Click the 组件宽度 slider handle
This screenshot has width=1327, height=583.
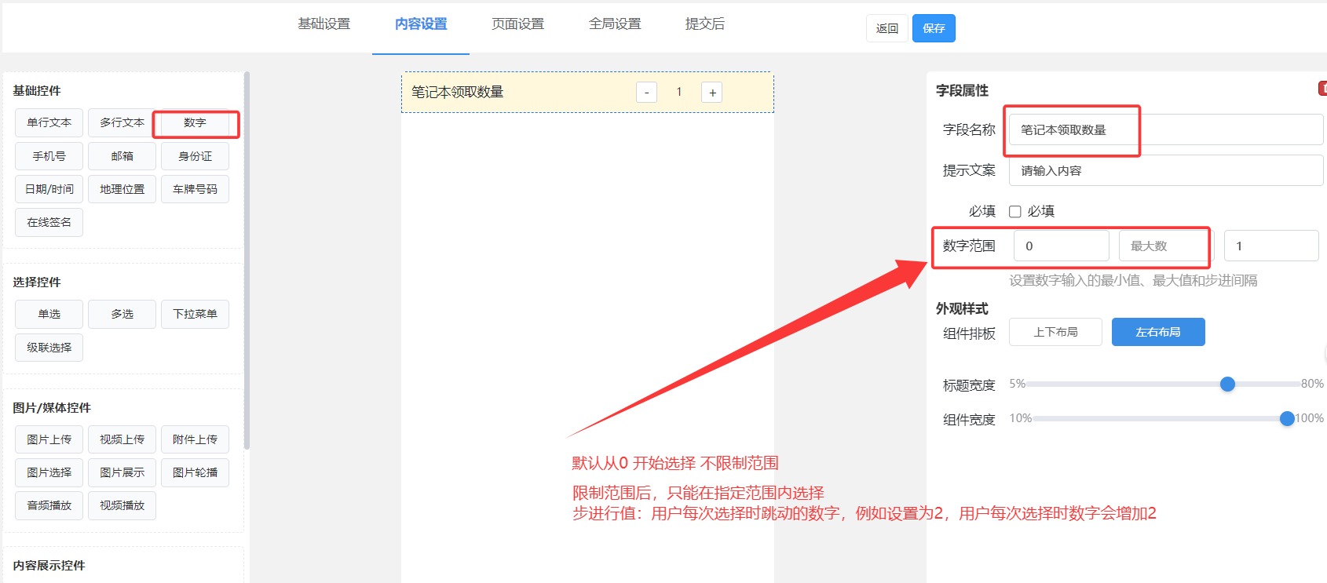1287,419
